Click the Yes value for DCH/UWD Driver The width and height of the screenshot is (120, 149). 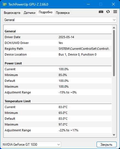click(x=61, y=43)
